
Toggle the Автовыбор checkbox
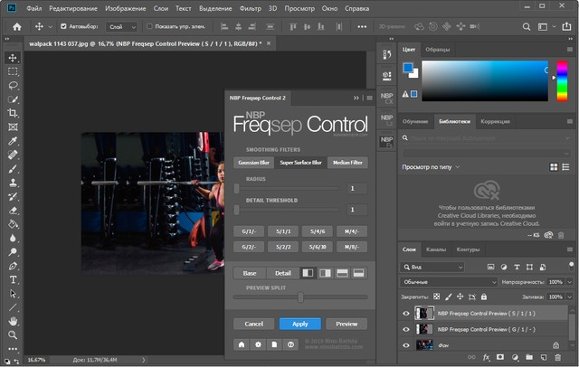click(x=63, y=27)
